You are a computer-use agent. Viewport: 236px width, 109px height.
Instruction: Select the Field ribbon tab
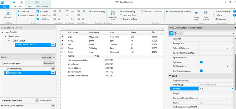[x=30, y=6]
